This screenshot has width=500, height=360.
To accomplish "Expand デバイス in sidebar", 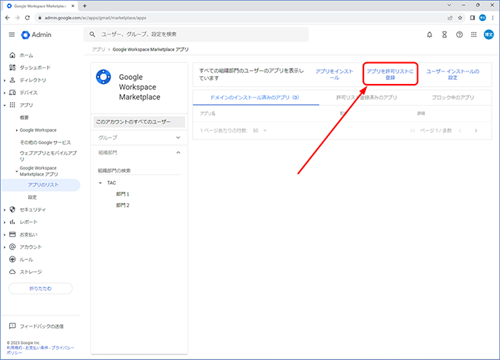I will (4, 92).
